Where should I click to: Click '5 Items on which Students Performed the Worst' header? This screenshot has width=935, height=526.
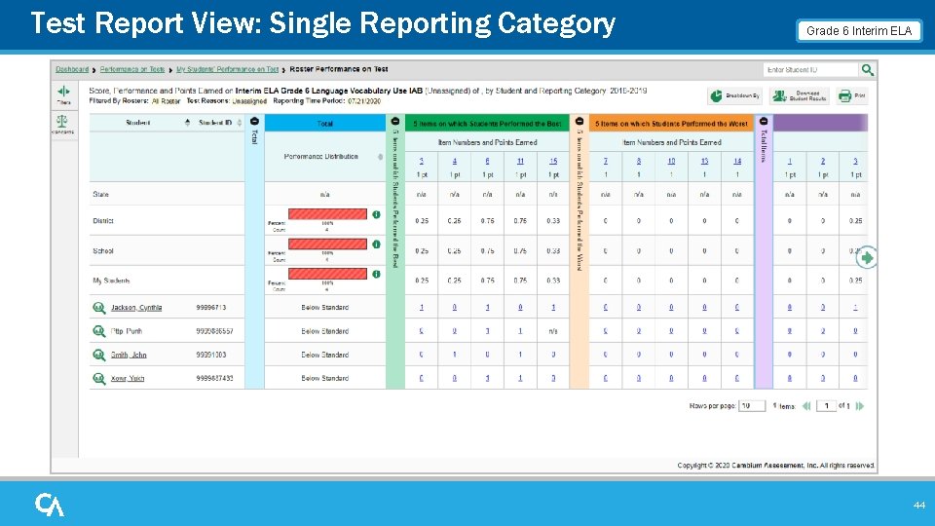pos(671,124)
